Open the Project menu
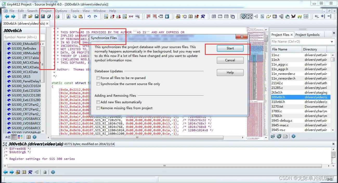Image resolution: width=338 pixels, height=183 pixels. pyautogui.click(x=46, y=11)
